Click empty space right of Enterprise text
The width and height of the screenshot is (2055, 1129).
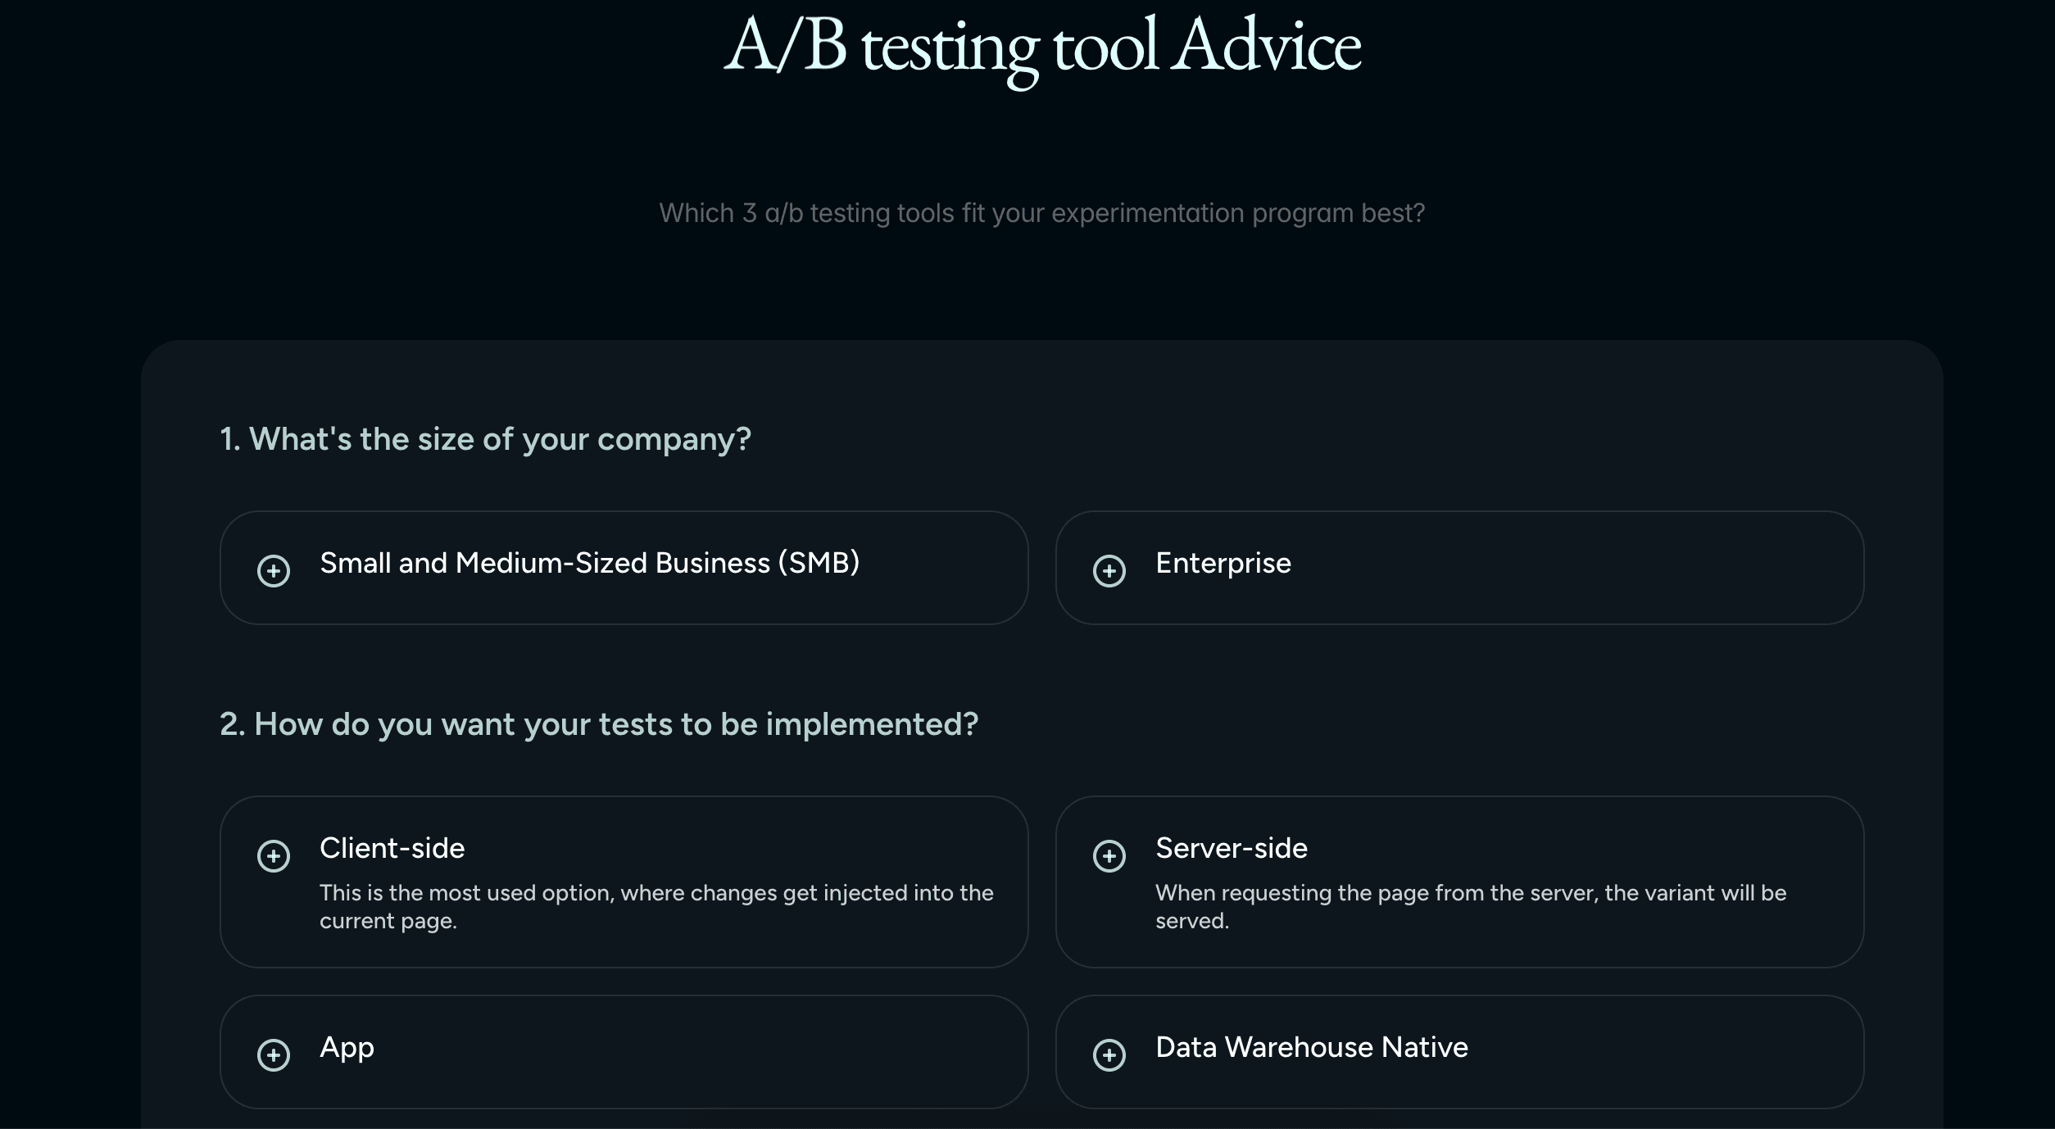(x=1598, y=567)
